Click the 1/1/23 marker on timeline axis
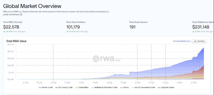The image size is (214, 95). [137, 83]
